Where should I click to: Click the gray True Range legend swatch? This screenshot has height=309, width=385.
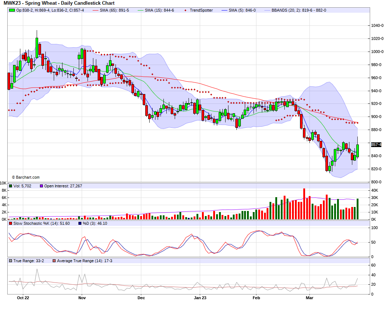11,261
